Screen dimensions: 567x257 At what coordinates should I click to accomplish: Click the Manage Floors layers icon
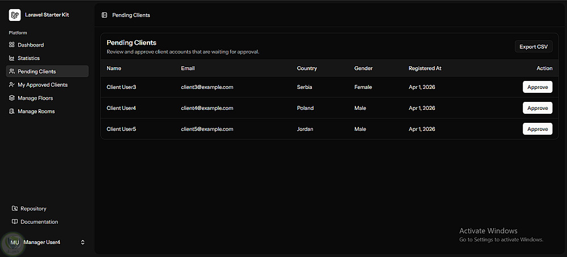12,98
